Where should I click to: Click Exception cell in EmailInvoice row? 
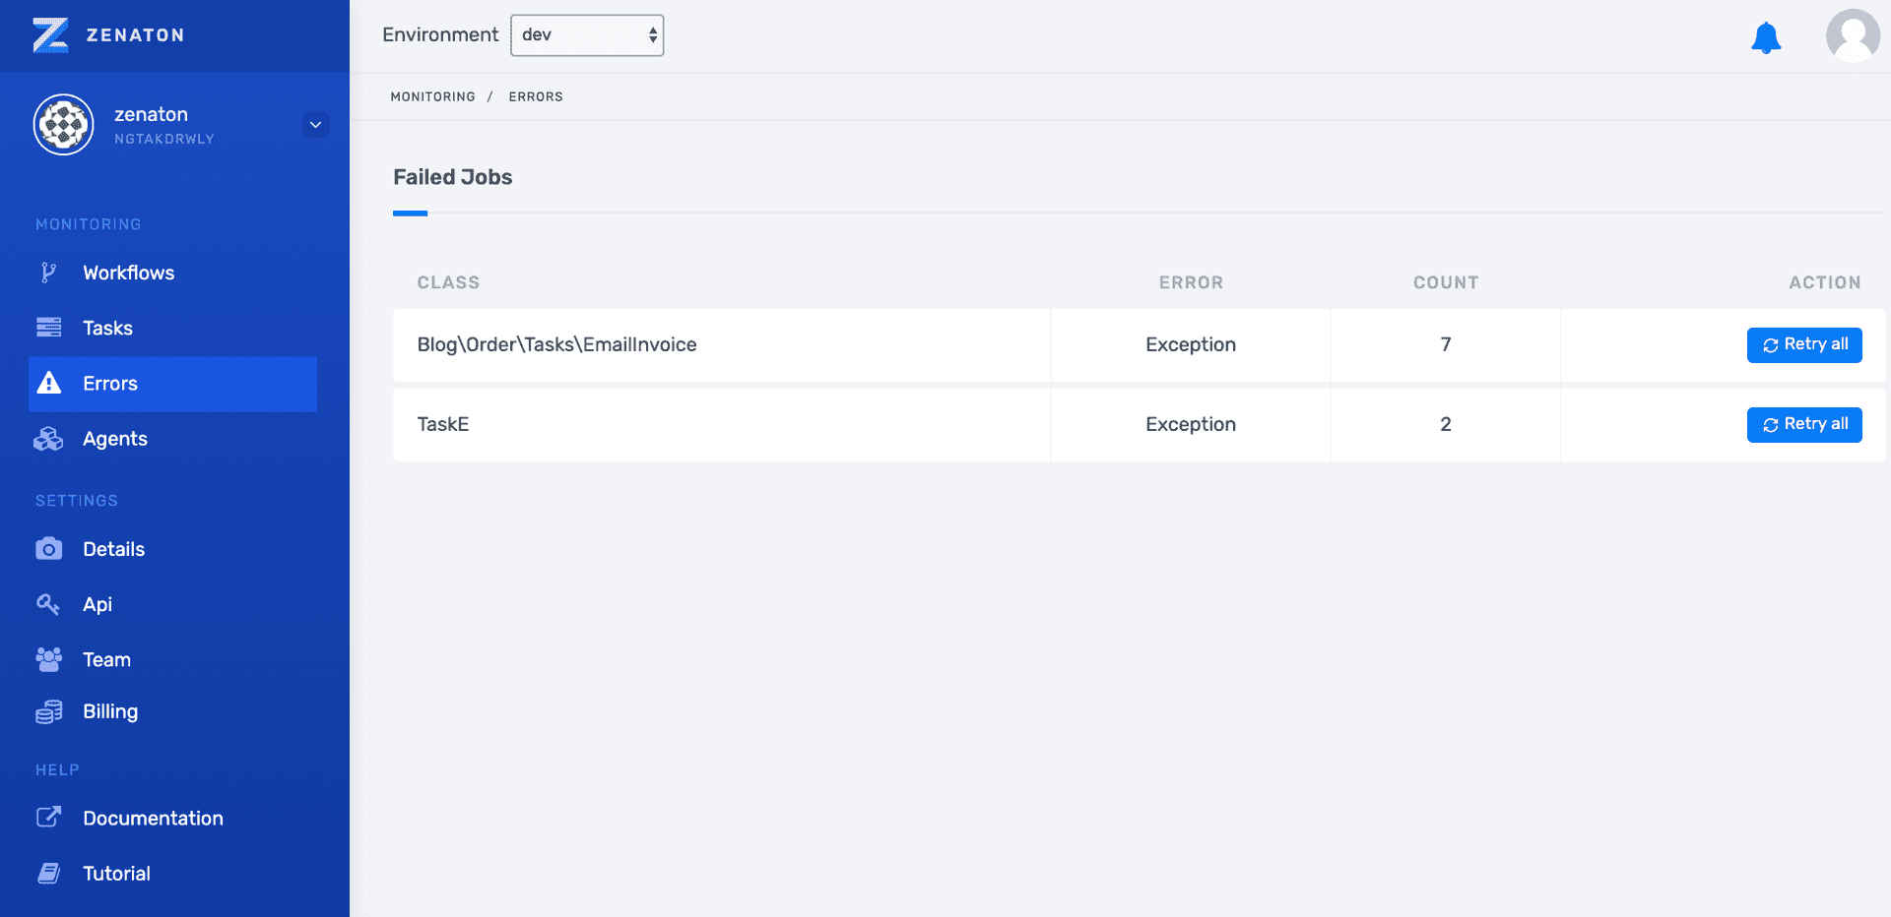[1190, 345]
